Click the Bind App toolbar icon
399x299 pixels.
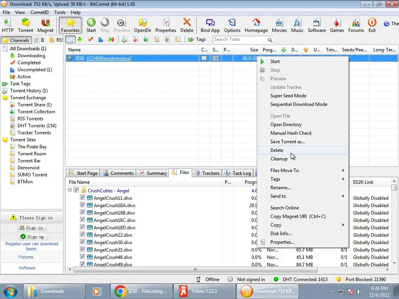[x=210, y=25]
